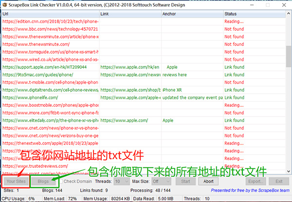This screenshot has height=202, width=292.
Task: Open the Max Size dropdown showing Off
Action: pyautogui.click(x=161, y=182)
